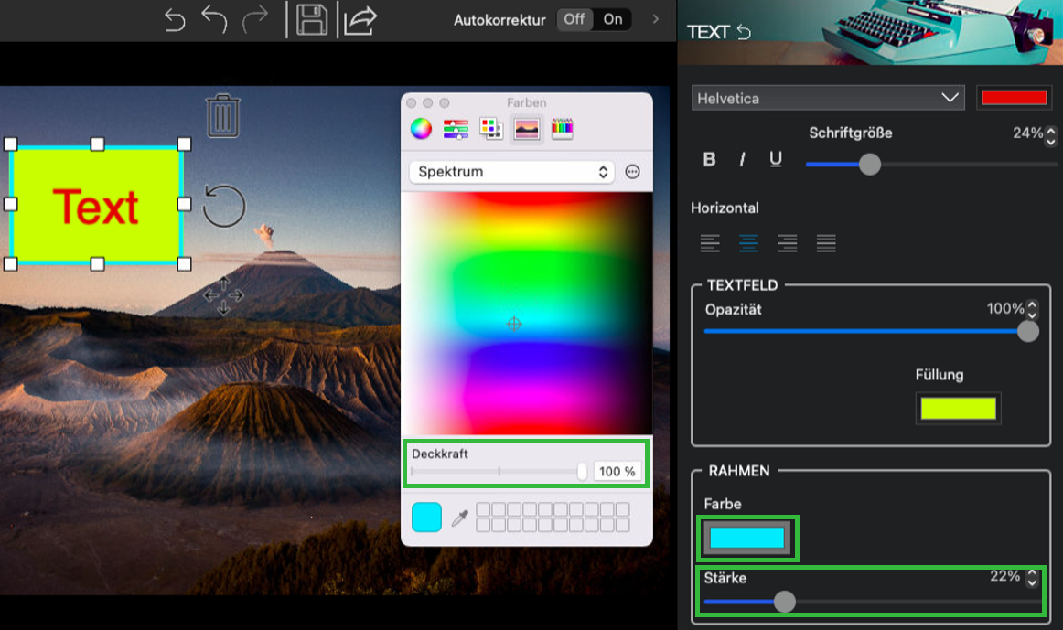Open the color picker options ellipsis menu
This screenshot has height=630, width=1063.
(632, 172)
